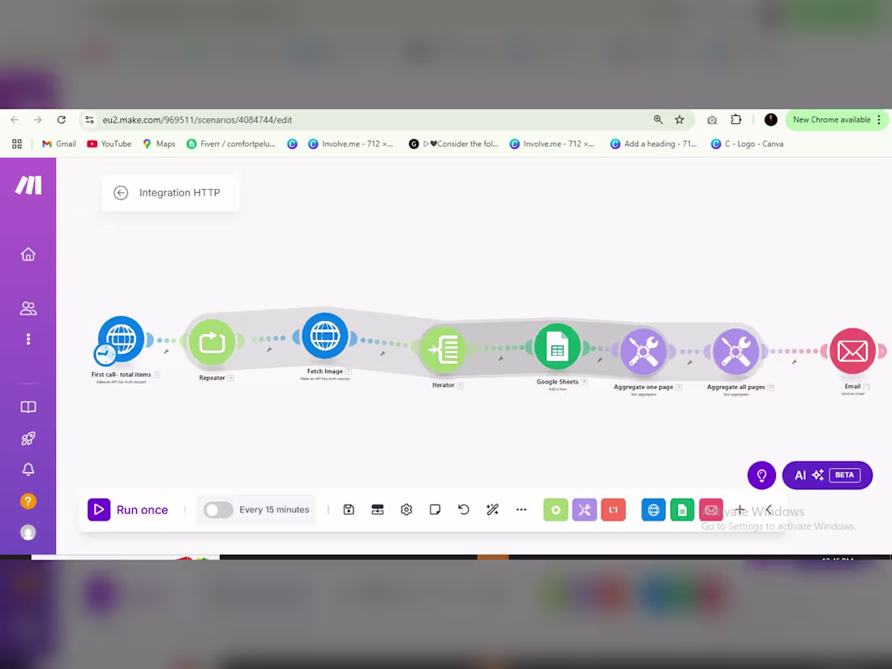892x669 pixels.
Task: Open the Resource hub book icon
Action: tap(28, 407)
